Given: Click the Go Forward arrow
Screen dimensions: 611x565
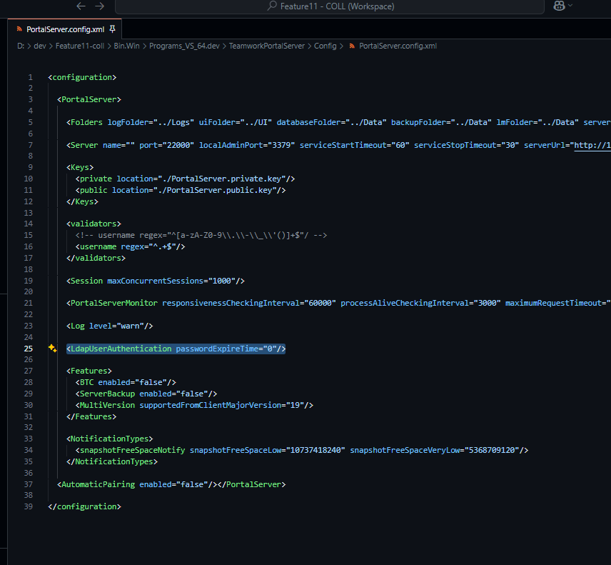Looking at the screenshot, I should point(99,6).
